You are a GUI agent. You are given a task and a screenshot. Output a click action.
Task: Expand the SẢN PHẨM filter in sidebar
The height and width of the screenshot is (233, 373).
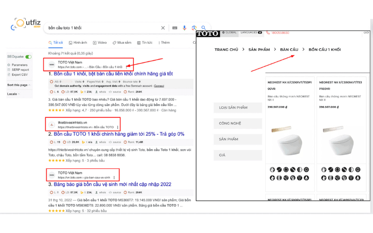(238, 139)
